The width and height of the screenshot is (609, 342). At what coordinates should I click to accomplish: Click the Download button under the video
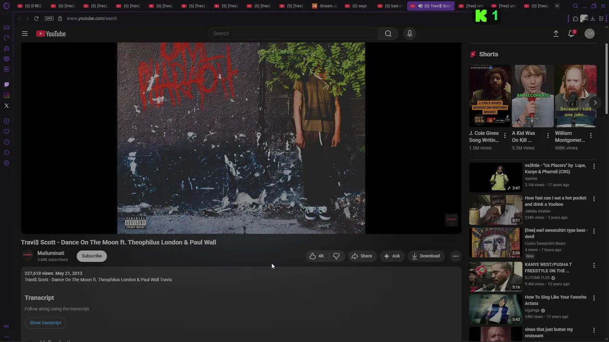tap(426, 256)
